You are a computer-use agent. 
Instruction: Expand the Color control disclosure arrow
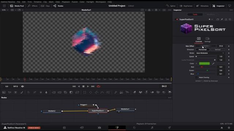pos(196,64)
